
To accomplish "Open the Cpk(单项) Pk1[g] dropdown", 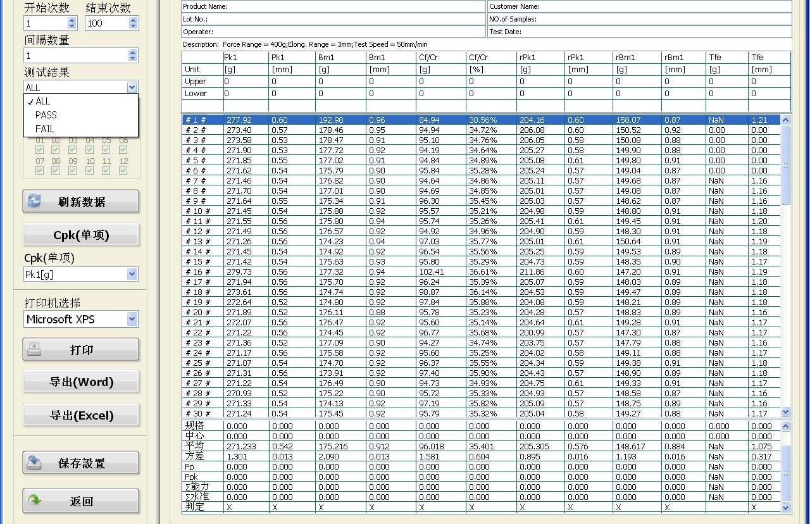I will tap(132, 274).
